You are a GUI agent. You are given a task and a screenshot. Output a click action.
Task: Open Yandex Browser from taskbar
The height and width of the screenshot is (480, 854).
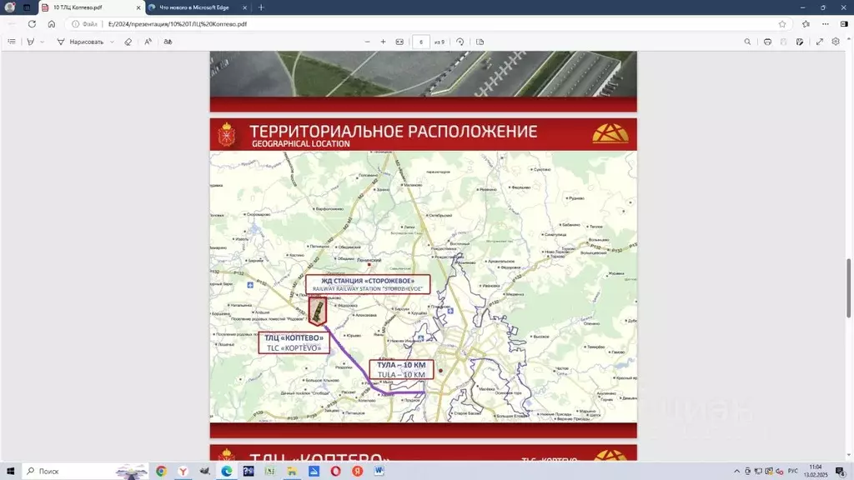183,472
